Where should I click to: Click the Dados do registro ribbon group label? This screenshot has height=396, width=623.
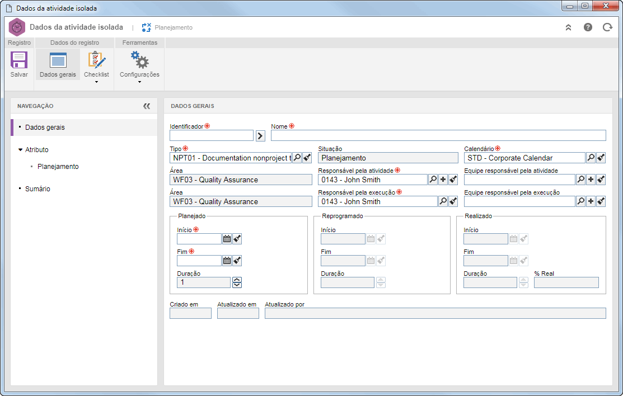click(x=74, y=43)
